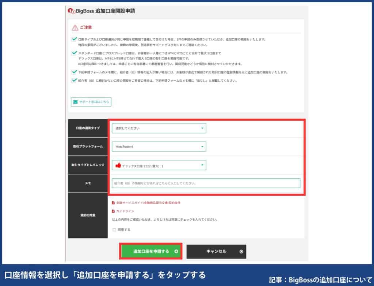
Task: Click the envelope icon on the support button
Action: [75, 102]
